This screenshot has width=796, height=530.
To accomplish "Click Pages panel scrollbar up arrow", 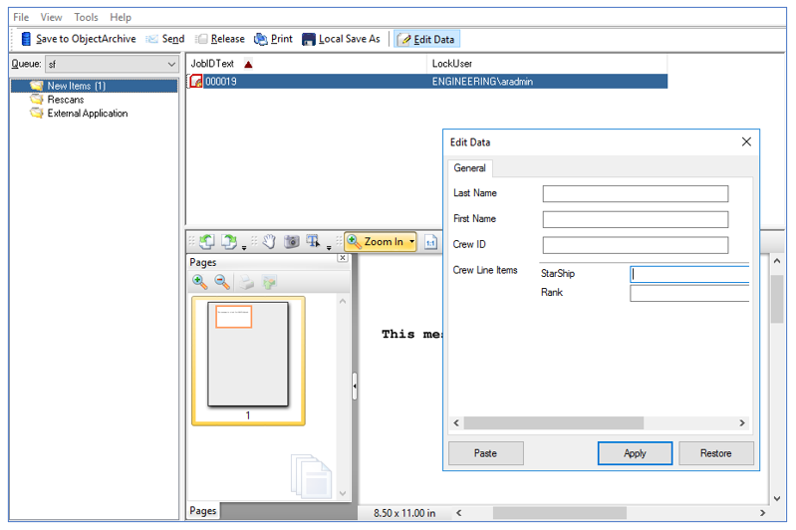I will tap(343, 301).
